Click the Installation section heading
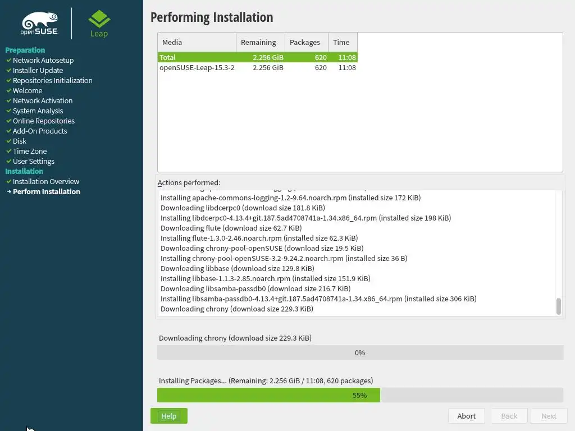 tap(24, 171)
